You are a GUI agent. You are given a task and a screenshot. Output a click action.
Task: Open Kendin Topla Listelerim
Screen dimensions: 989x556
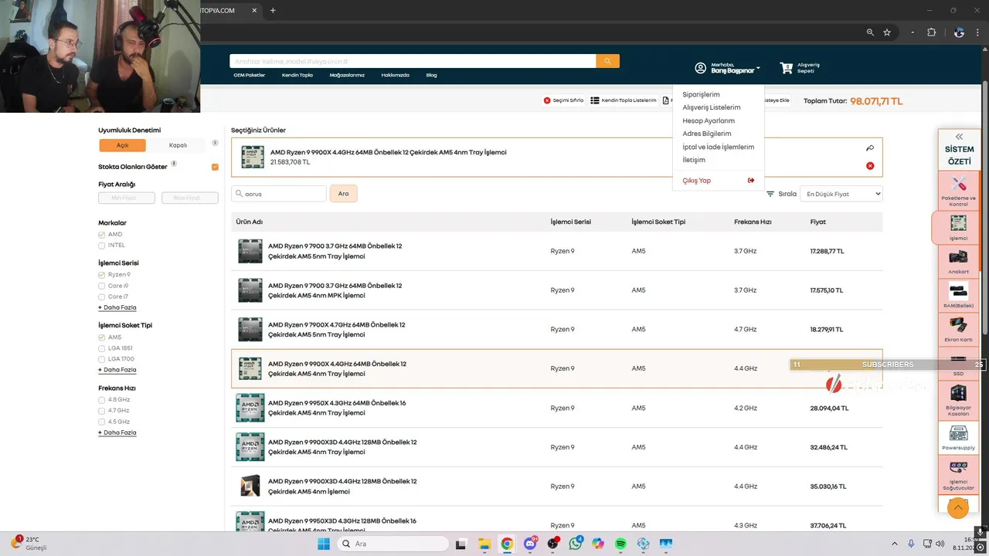coord(624,100)
